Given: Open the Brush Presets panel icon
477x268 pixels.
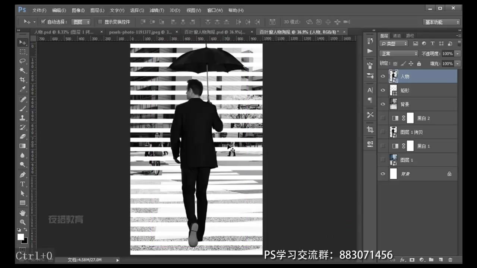Looking at the screenshot, I should (x=370, y=76).
